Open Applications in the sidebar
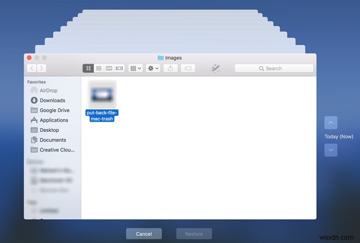This screenshot has width=360, height=243. [x=49, y=120]
